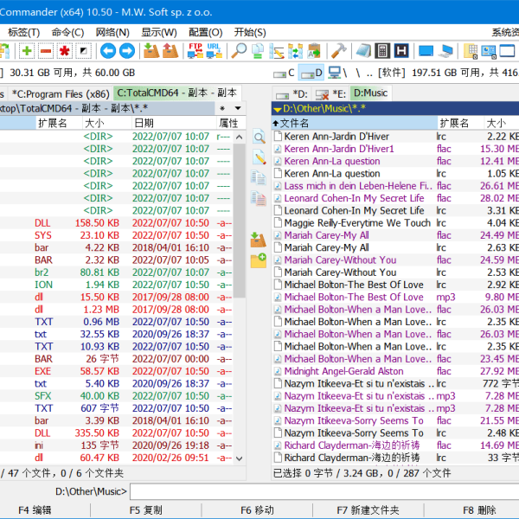Sort left panel by 属性 column header
519x519 pixels.
231,123
